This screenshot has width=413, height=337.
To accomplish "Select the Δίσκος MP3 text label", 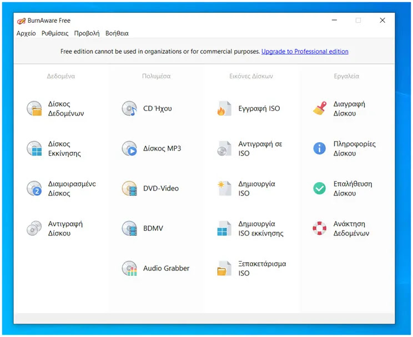I will point(162,149).
